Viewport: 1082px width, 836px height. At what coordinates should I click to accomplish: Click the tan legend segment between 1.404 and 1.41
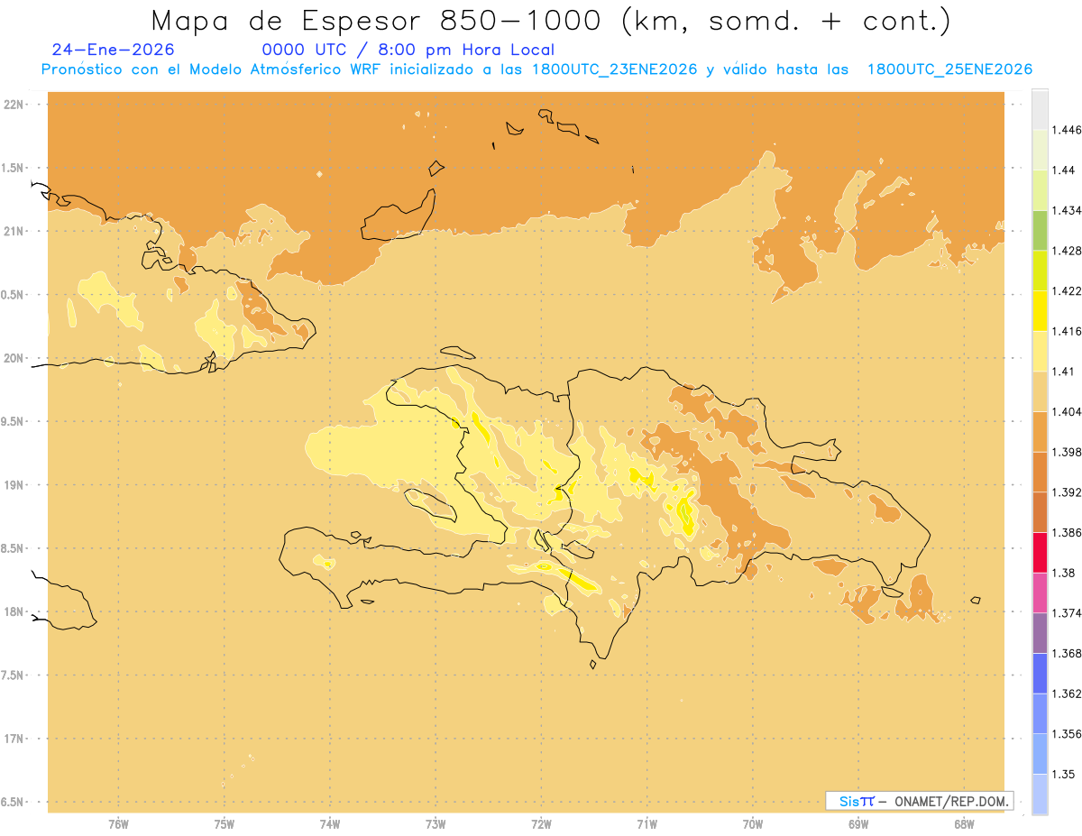coord(1040,391)
